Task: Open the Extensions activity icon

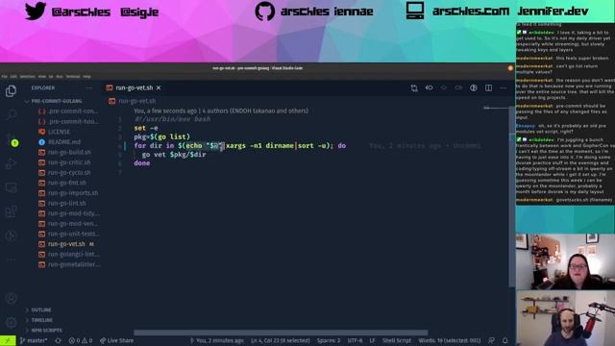Action: click(x=11, y=211)
